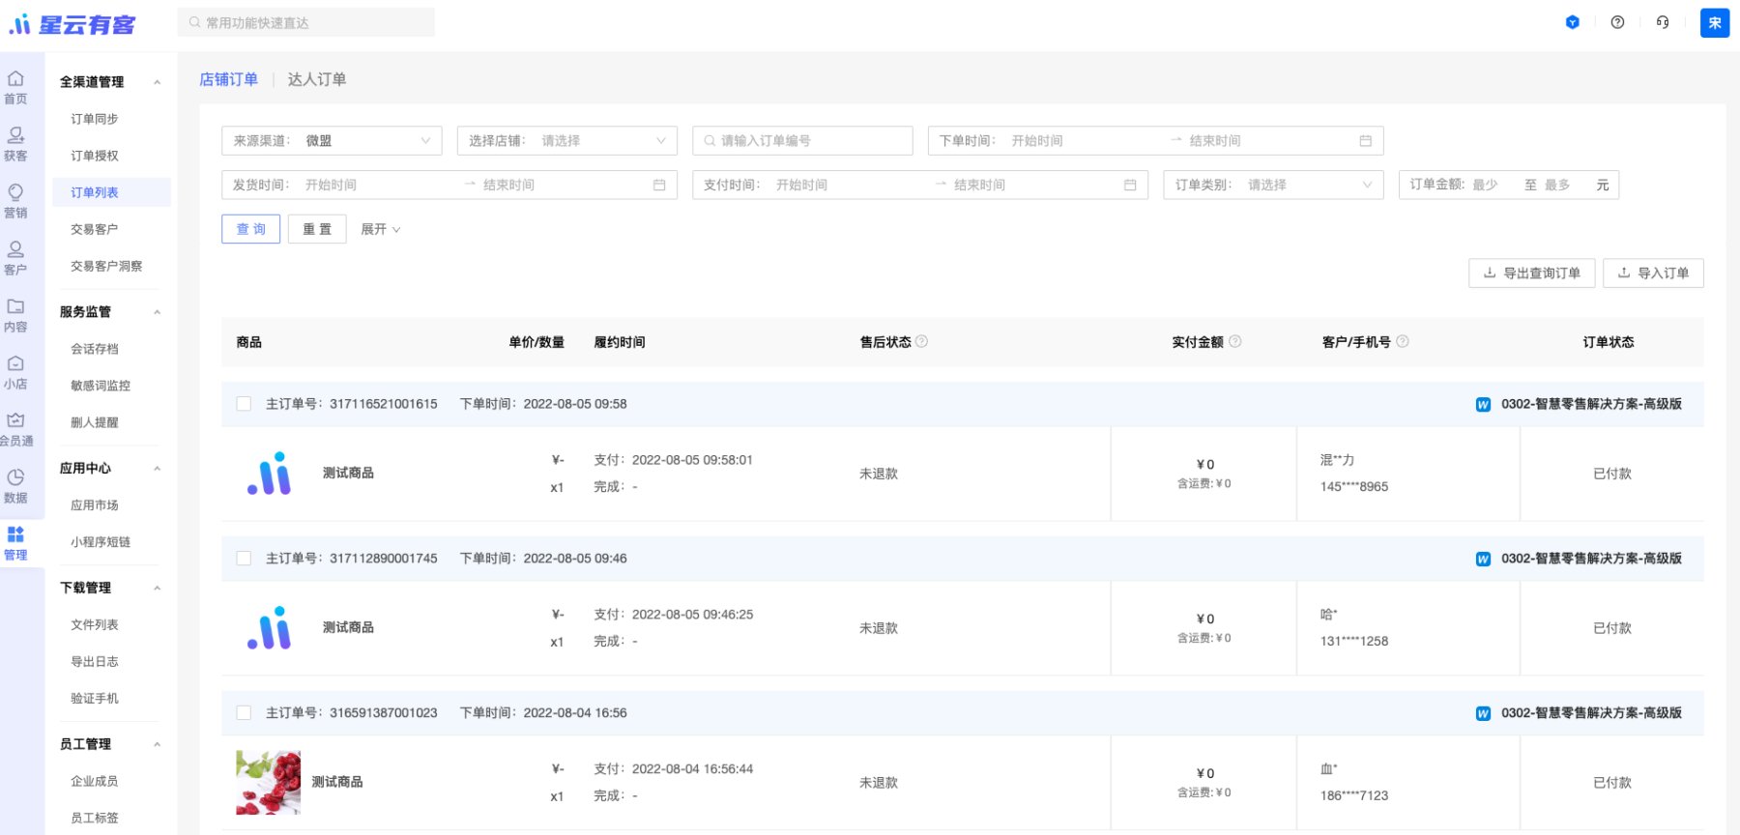Open 导出日志 menu item
The height and width of the screenshot is (835, 1740).
(x=94, y=662)
